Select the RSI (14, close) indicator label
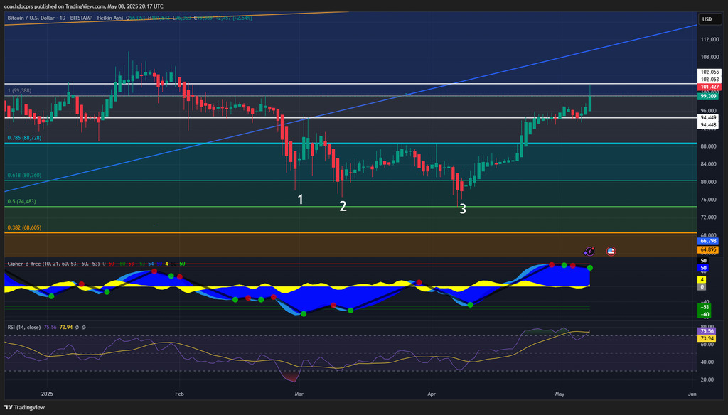The height and width of the screenshot is (415, 728). pos(25,327)
